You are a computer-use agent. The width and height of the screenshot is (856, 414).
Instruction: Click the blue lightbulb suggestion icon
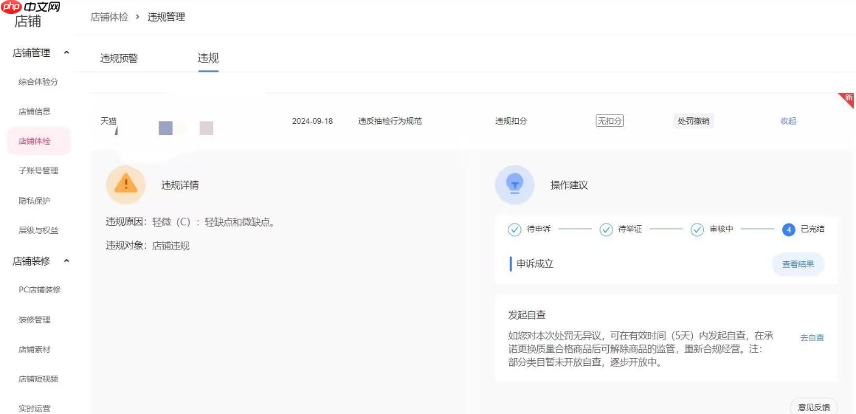point(514,184)
